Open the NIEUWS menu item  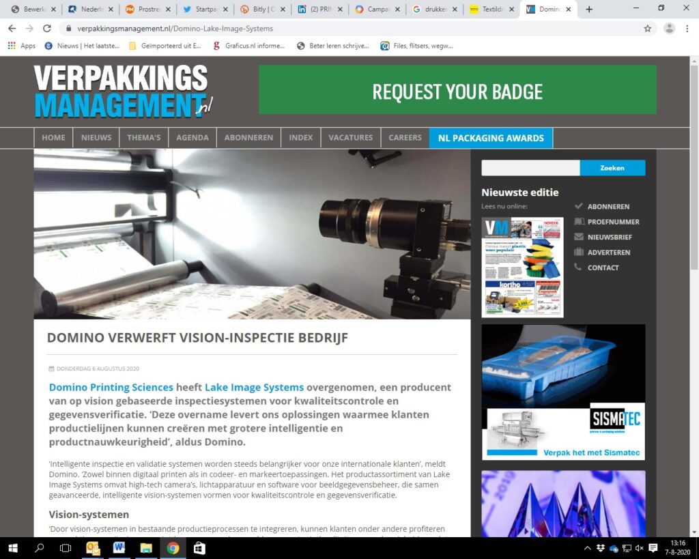point(96,138)
